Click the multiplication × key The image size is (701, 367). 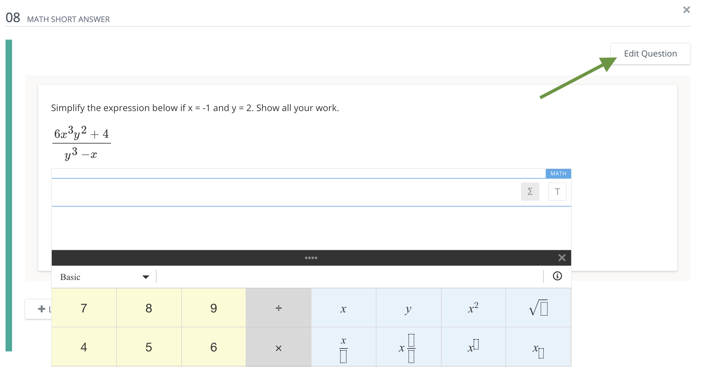(x=279, y=348)
